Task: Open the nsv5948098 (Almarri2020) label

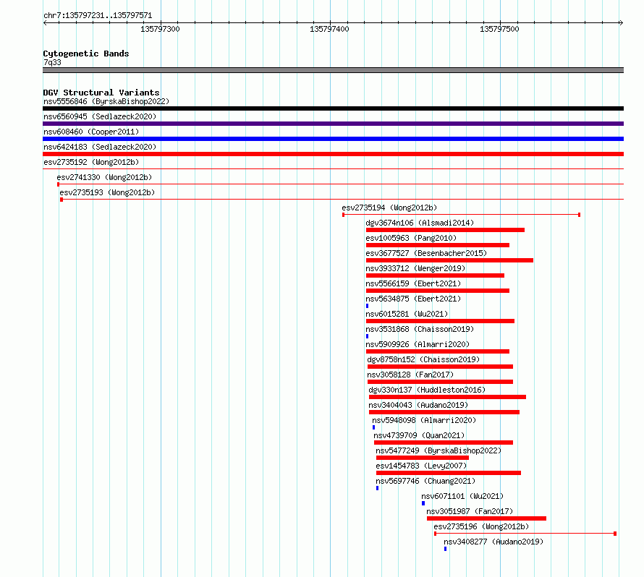Action: [424, 420]
